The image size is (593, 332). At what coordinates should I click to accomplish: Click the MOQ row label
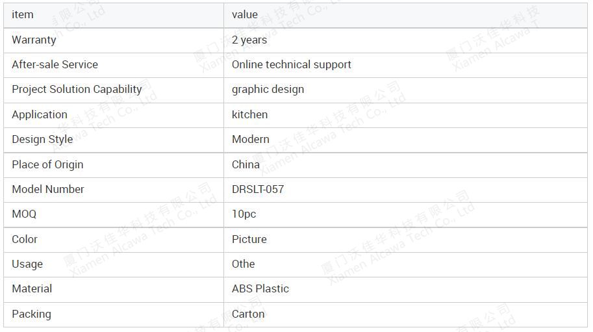pos(24,214)
